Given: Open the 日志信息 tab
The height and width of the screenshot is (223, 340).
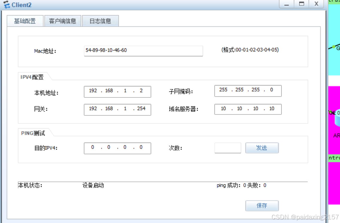Looking at the screenshot, I should [100, 21].
